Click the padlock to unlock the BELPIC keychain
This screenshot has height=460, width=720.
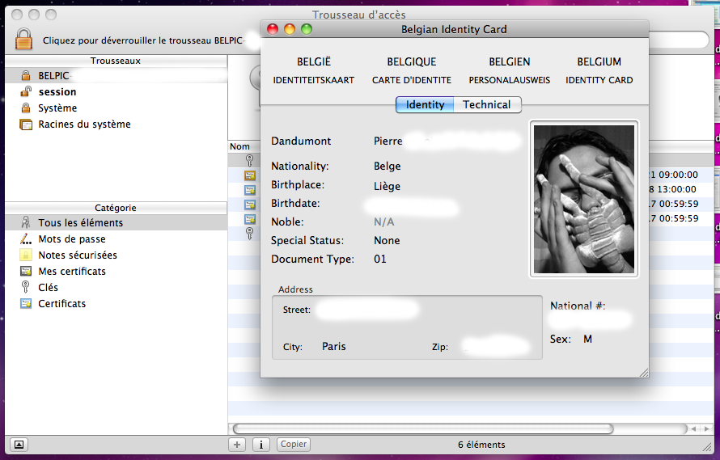tap(24, 39)
